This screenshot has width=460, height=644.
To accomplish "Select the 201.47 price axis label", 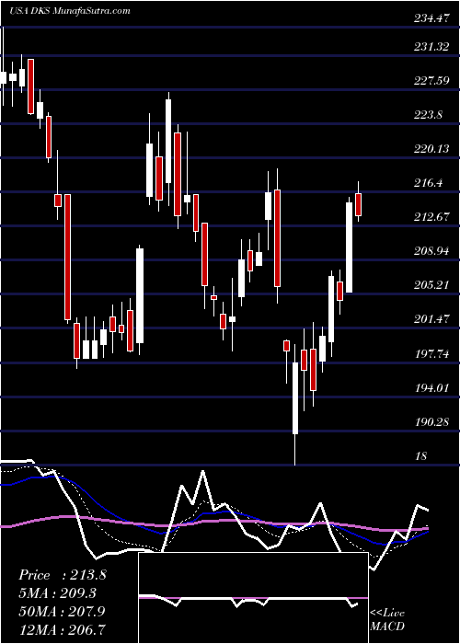I will [x=431, y=318].
